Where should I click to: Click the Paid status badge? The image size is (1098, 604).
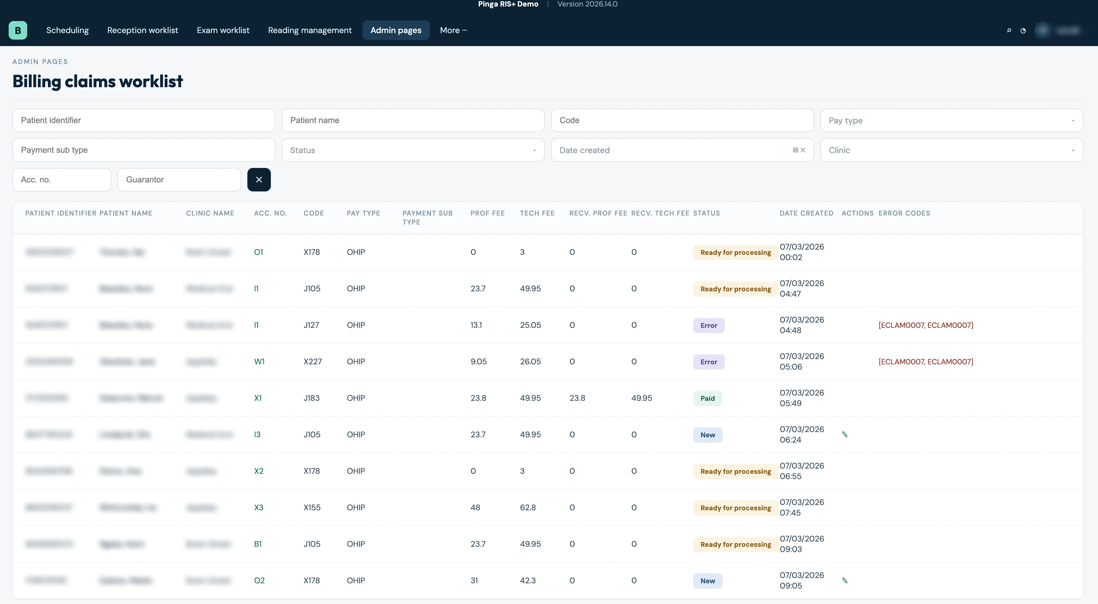[707, 398]
